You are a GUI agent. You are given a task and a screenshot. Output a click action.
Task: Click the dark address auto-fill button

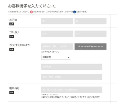pyautogui.click(x=90, y=47)
